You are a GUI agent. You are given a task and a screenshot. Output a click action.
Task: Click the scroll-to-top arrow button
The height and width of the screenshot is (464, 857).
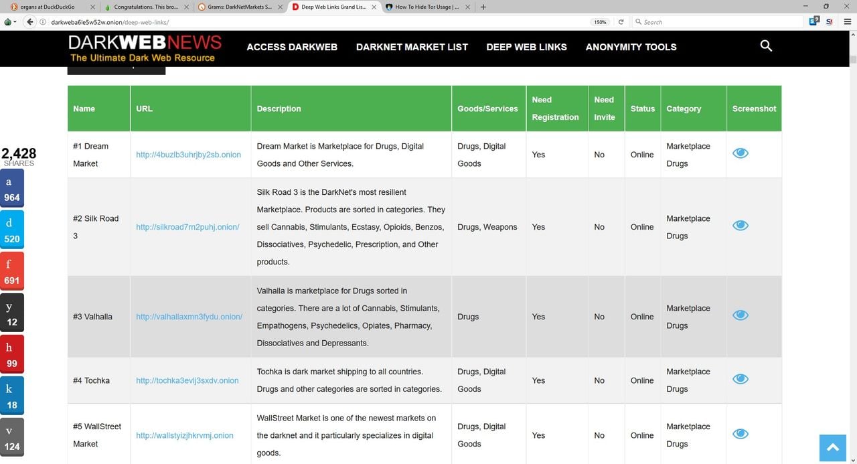[833, 448]
